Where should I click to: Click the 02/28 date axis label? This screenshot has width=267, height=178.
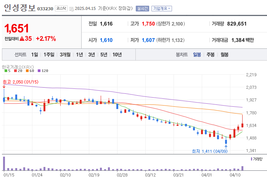[122, 175]
